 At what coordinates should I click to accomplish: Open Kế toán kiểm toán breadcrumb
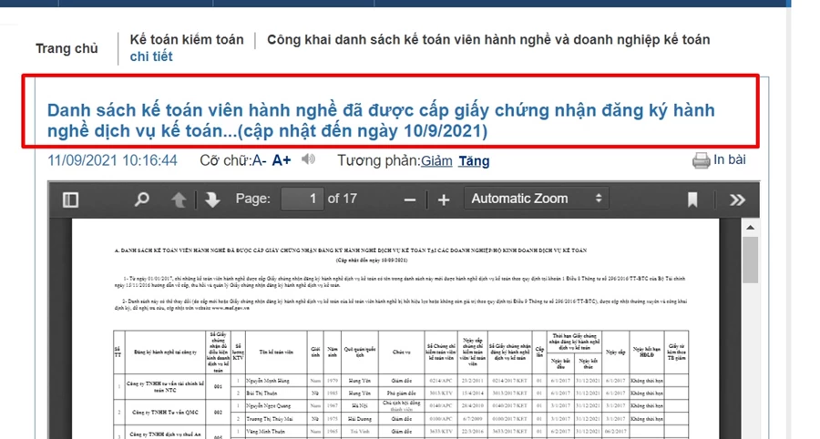[x=187, y=40]
